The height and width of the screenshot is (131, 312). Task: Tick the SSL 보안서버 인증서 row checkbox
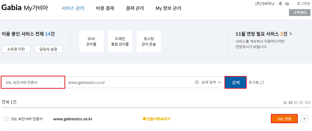pyautogui.click(x=6, y=119)
